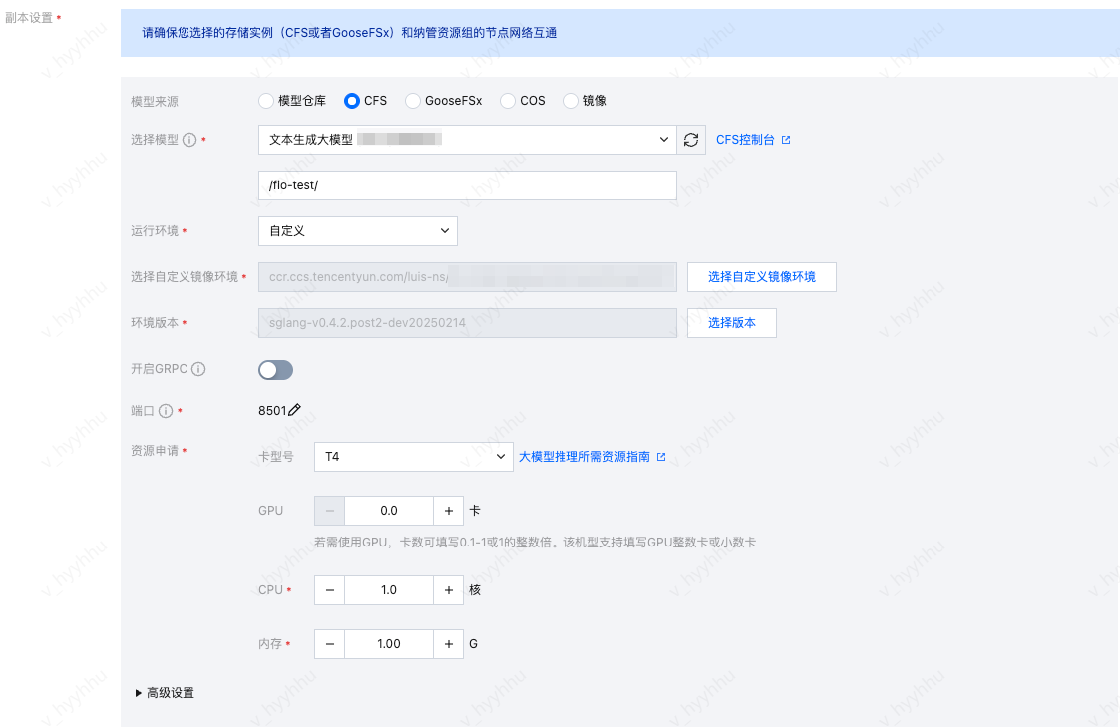Click info icon next to 选择模型
The width and height of the screenshot is (1120, 728).
click(x=189, y=140)
